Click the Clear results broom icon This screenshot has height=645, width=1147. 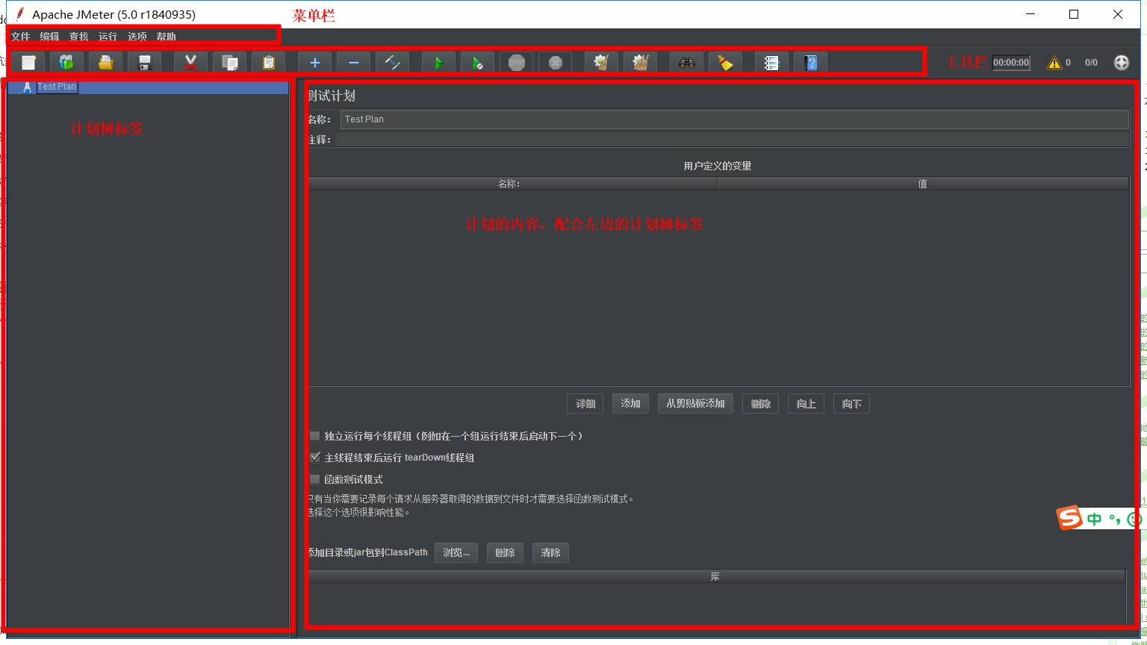point(602,63)
